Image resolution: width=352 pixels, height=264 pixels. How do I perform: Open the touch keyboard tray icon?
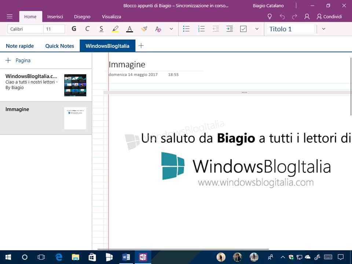328,257
